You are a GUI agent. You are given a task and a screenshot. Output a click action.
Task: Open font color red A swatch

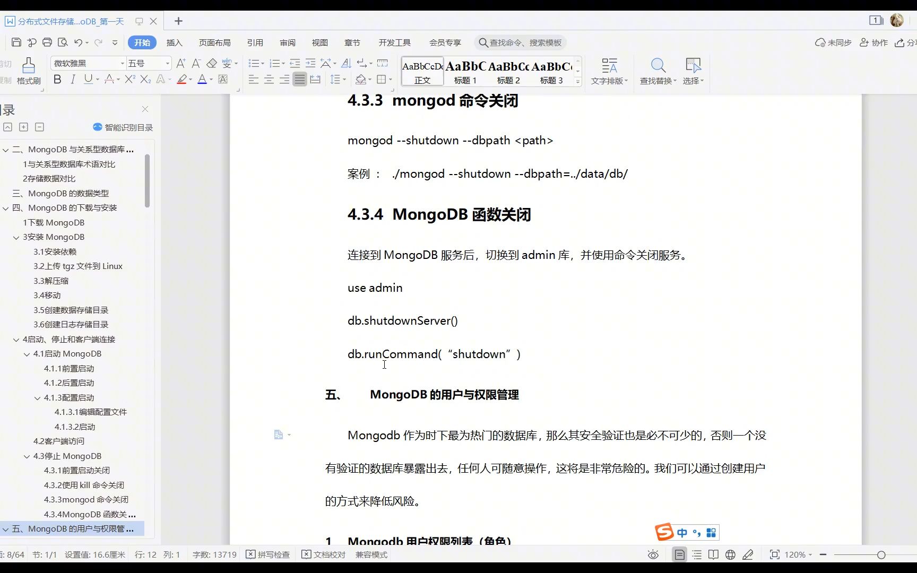coord(202,80)
